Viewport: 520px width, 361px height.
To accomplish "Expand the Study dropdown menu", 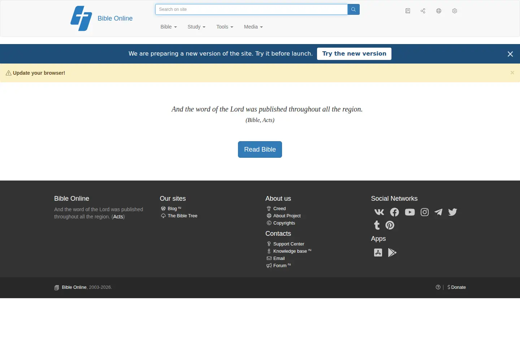I will tap(196, 27).
